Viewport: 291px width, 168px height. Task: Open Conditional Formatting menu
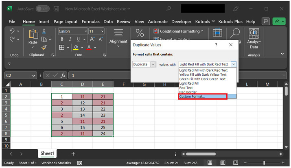[x=178, y=31]
